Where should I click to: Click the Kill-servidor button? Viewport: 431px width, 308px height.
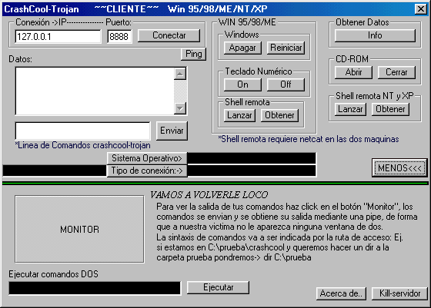click(399, 293)
